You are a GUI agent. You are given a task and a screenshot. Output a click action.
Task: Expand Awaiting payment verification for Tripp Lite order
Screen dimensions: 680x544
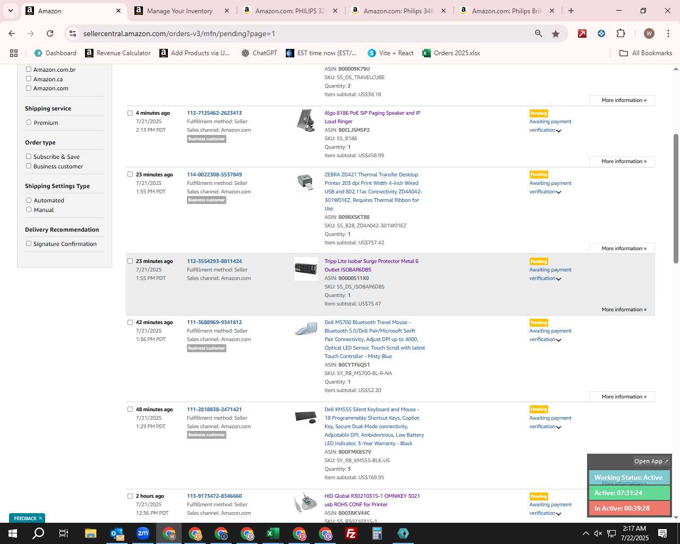(558, 279)
